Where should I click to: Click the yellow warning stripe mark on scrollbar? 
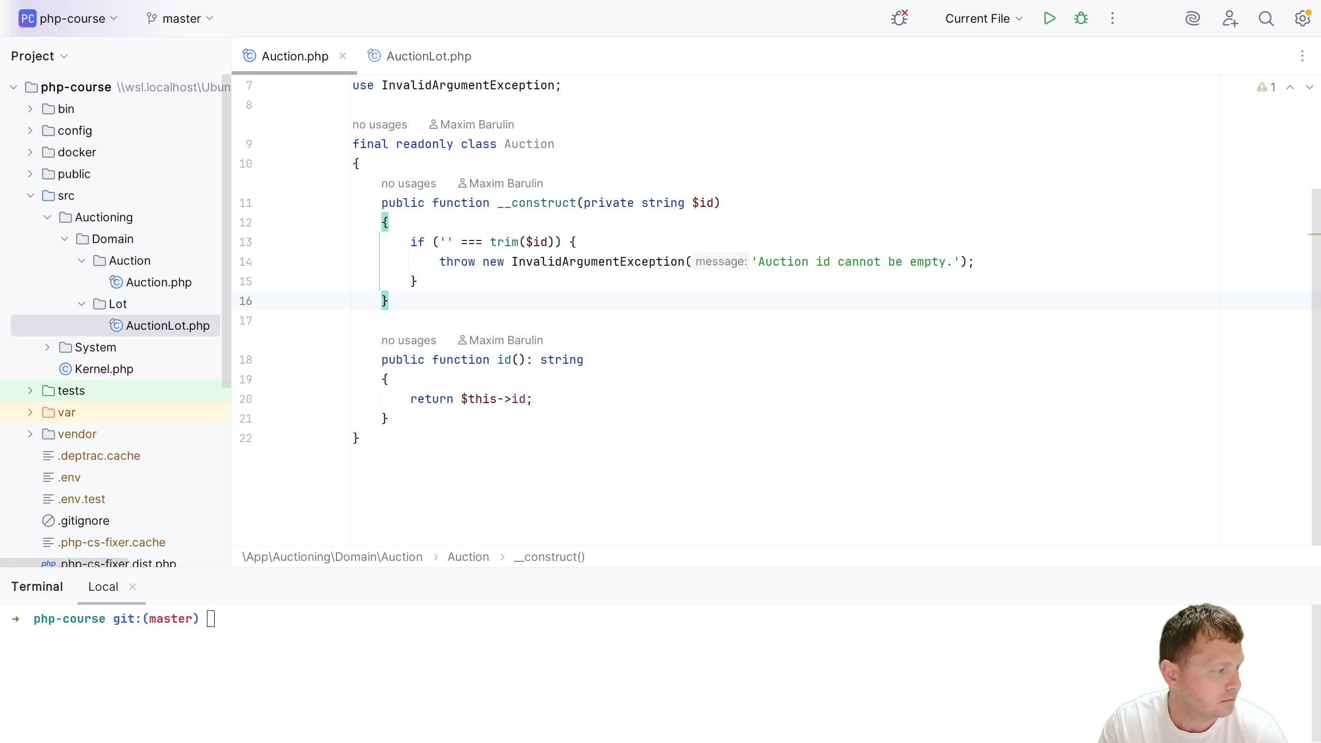(1314, 234)
